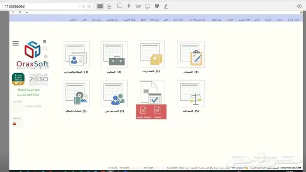Open the Purchases module tile (2)
306x172 pixels.
(x=151, y=54)
